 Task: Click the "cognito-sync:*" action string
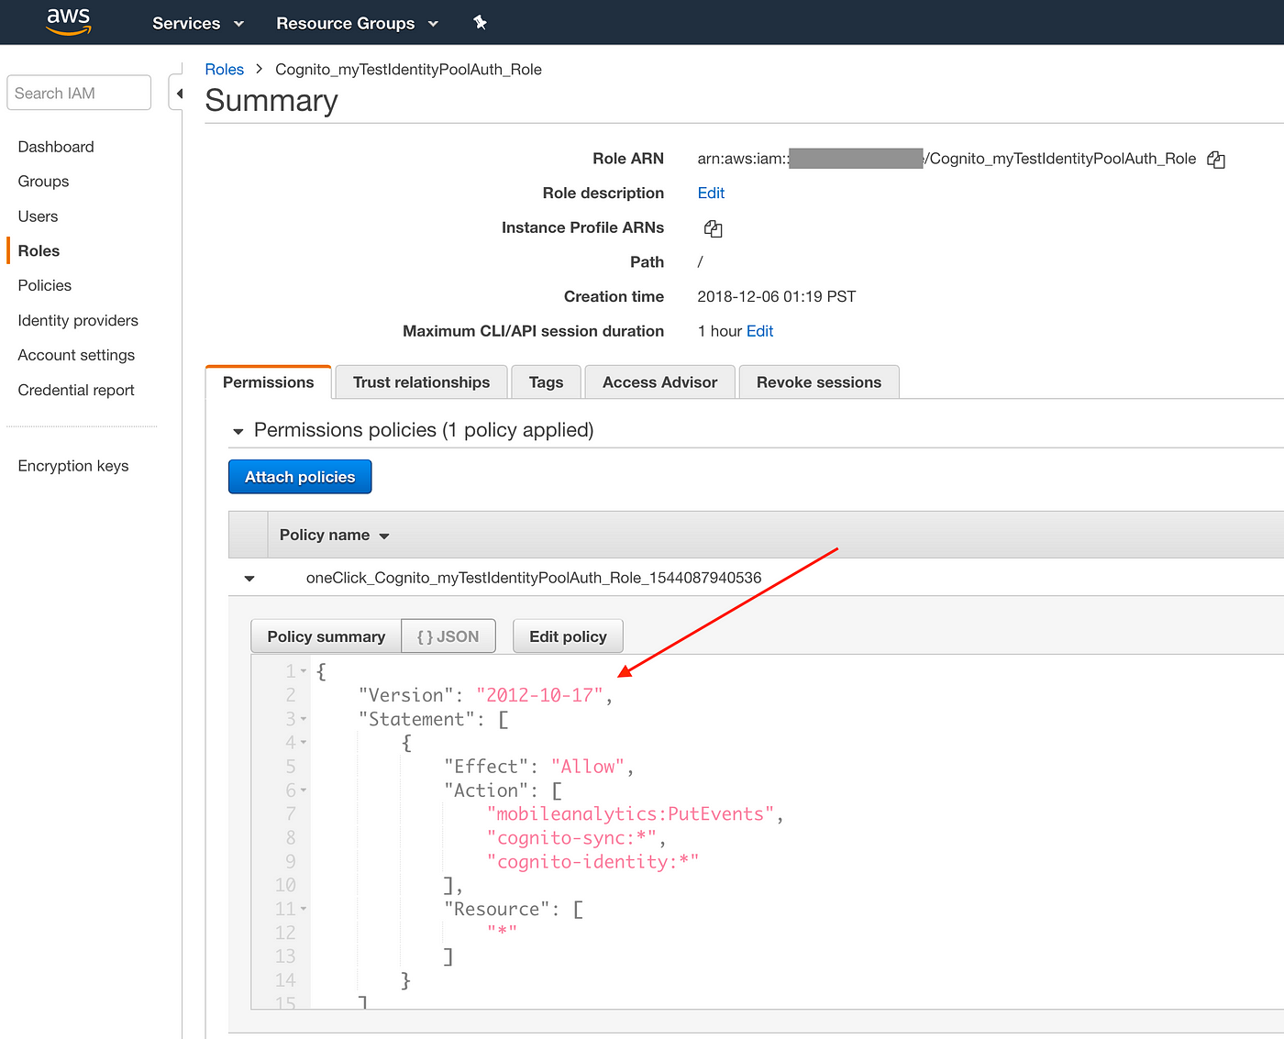click(x=572, y=838)
